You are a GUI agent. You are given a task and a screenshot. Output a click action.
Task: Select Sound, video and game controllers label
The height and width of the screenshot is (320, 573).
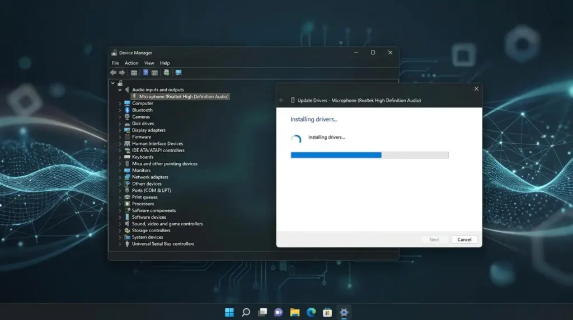(x=167, y=224)
